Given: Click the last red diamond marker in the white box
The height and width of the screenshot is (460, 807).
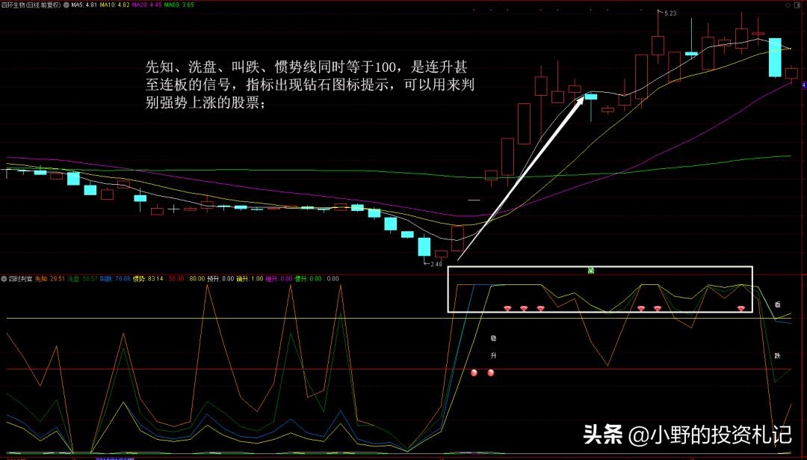Looking at the screenshot, I should 741,308.
